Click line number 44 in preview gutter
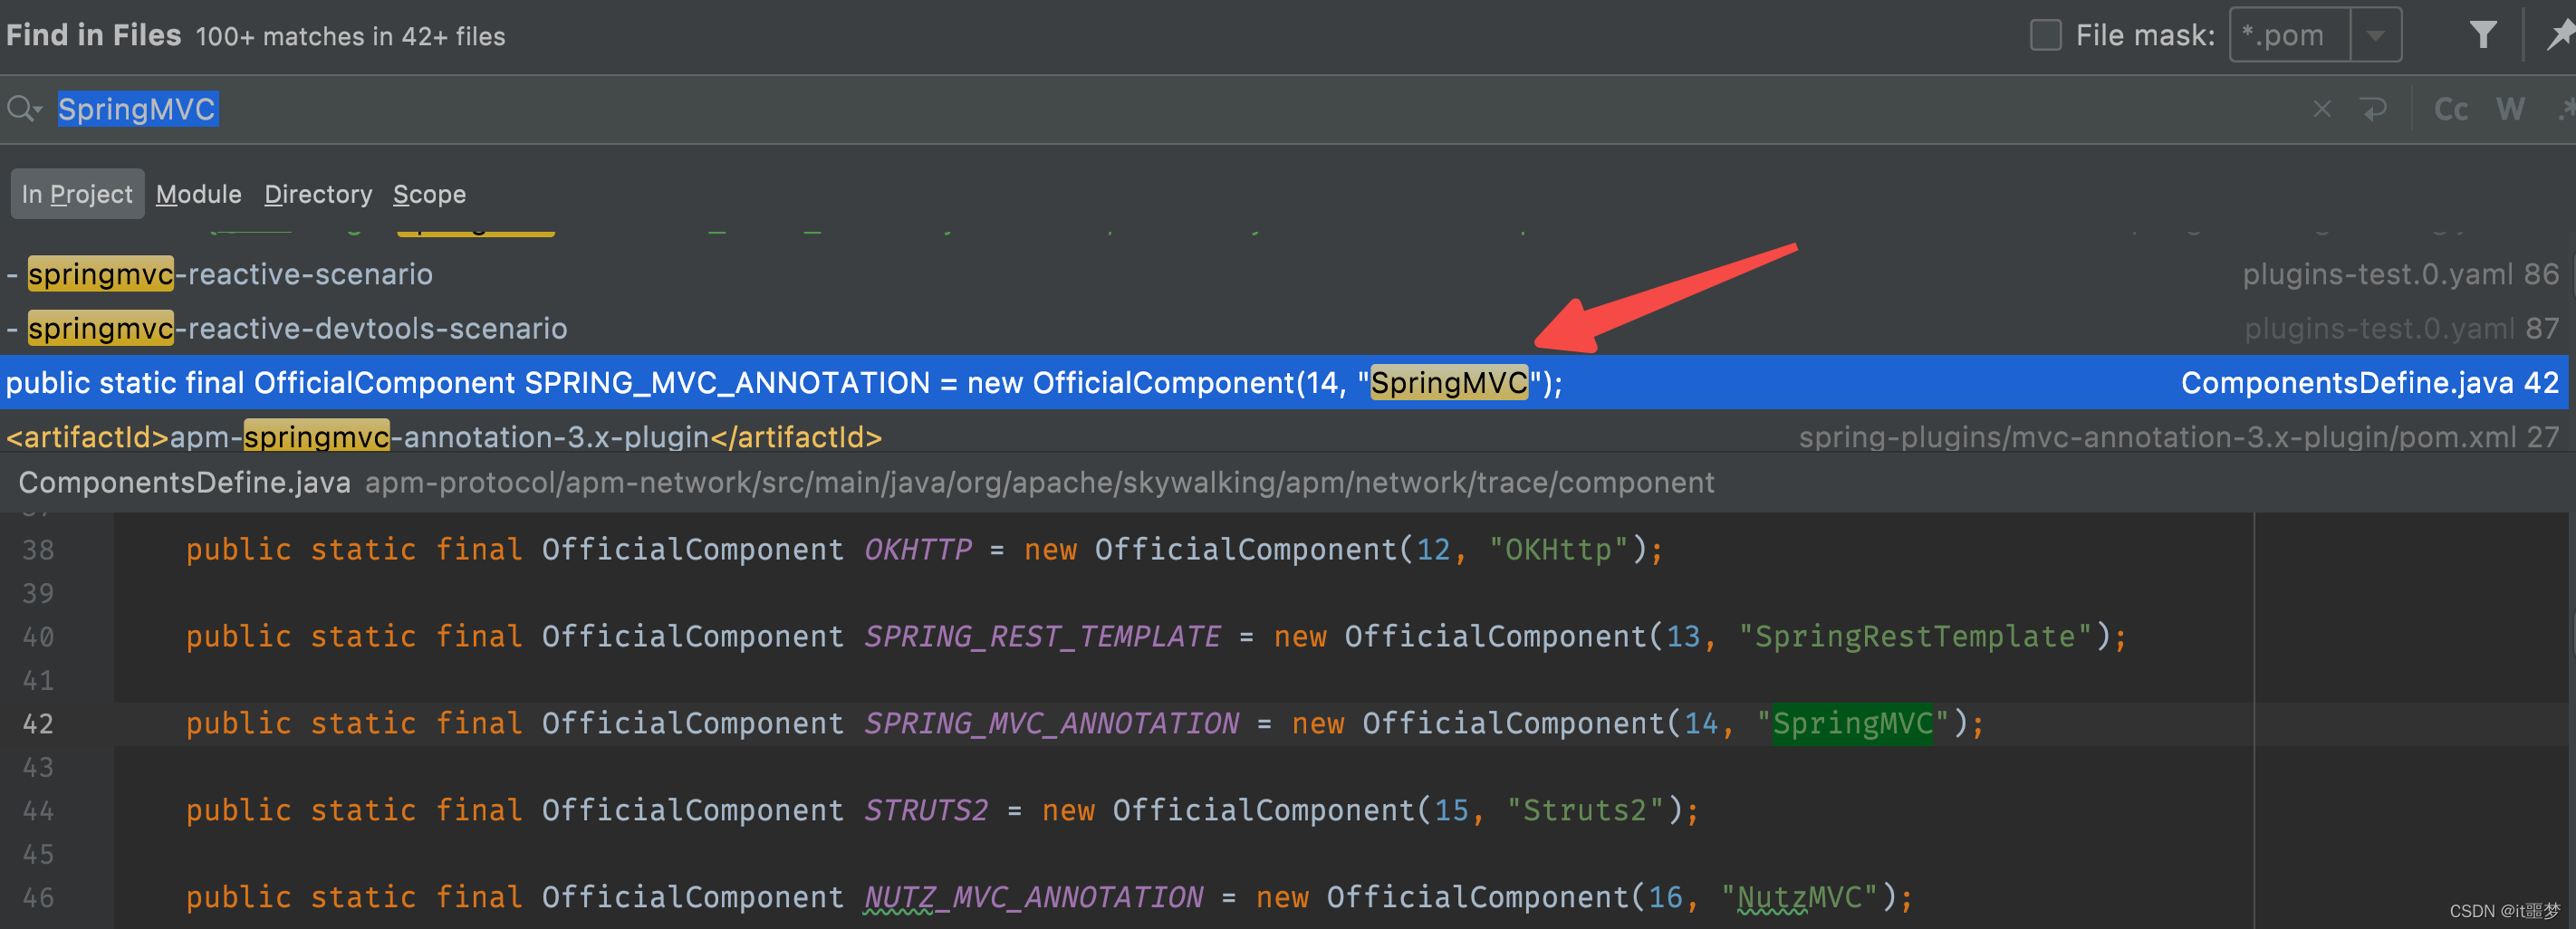This screenshot has width=2576, height=929. point(38,811)
